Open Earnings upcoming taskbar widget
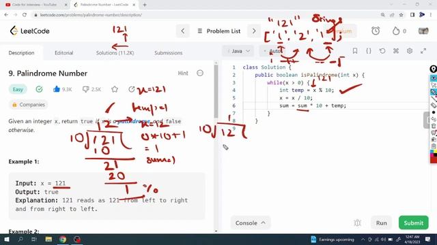The width and height of the screenshot is (437, 245). click(x=333, y=239)
